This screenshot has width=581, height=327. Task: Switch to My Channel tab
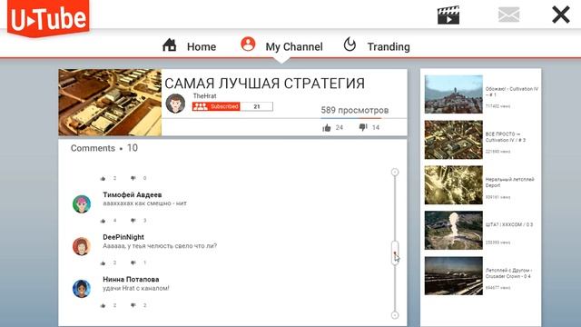(x=294, y=46)
